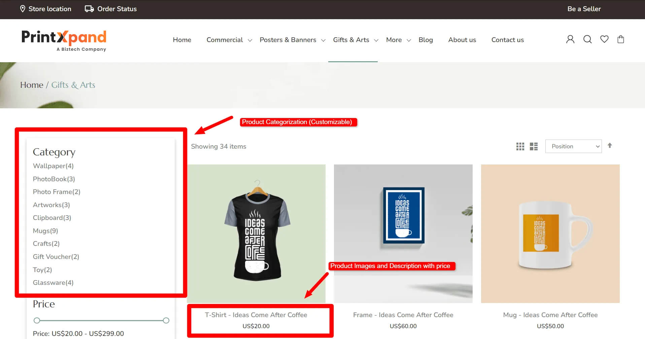Expand the Posters & Banners chevron
The image size is (645, 339).
click(323, 40)
